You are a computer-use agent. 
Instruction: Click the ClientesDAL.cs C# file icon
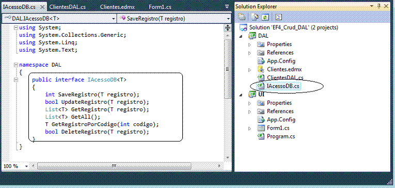(x=260, y=77)
